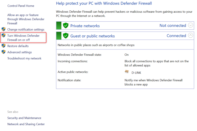197x131 pixels.
Task: Click Block all connections description text
Action: [156, 63]
